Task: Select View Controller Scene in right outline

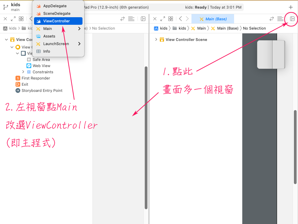Action: coord(186,40)
